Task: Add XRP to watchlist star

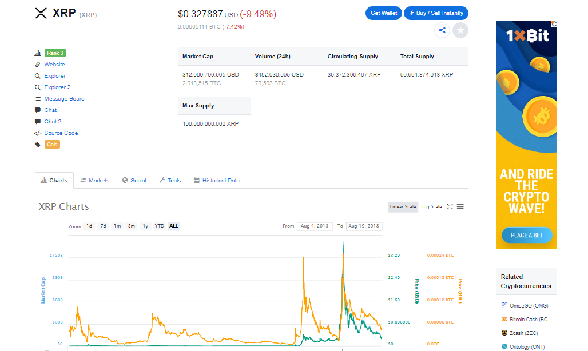Action: [460, 30]
